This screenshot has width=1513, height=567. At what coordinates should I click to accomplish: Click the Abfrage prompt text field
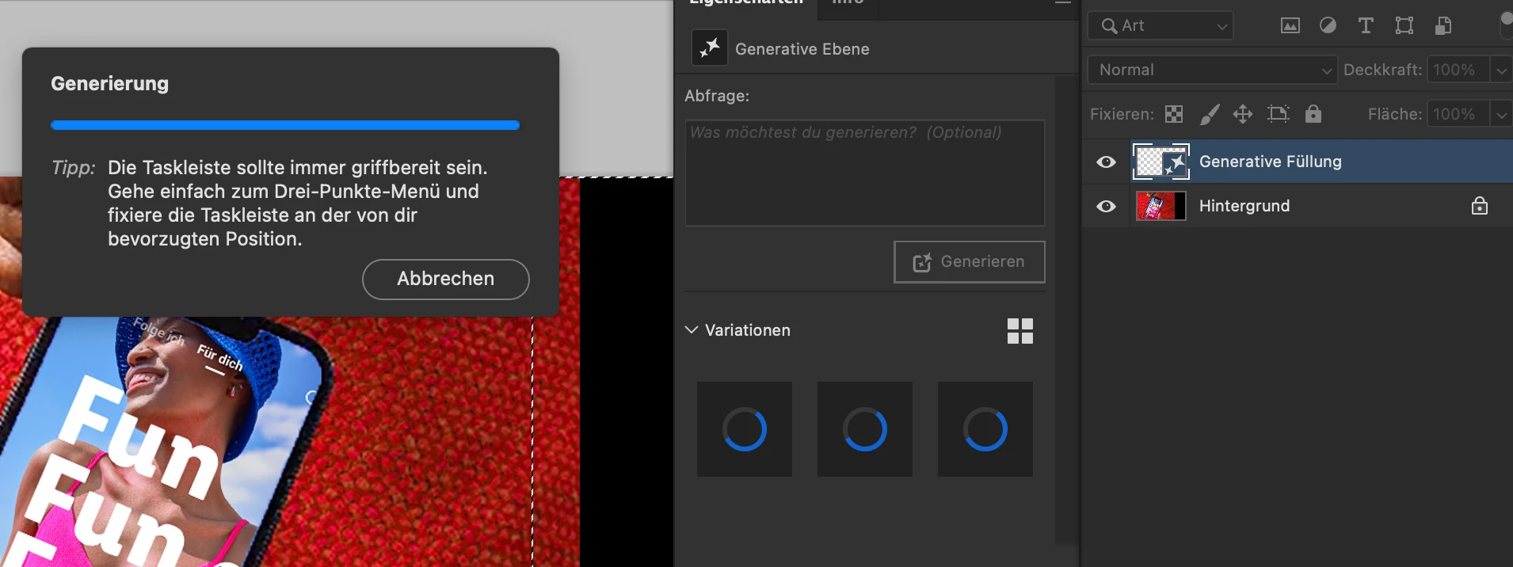click(x=865, y=173)
